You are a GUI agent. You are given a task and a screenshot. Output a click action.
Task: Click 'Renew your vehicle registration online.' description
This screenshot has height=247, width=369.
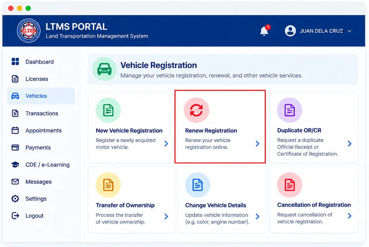(208, 144)
